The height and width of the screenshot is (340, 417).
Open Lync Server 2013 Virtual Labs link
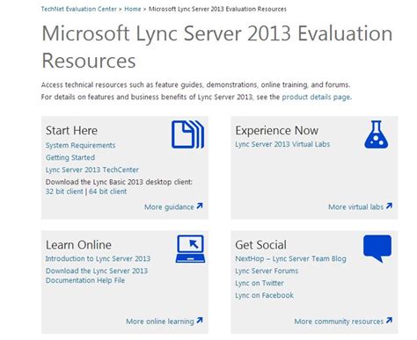(282, 144)
